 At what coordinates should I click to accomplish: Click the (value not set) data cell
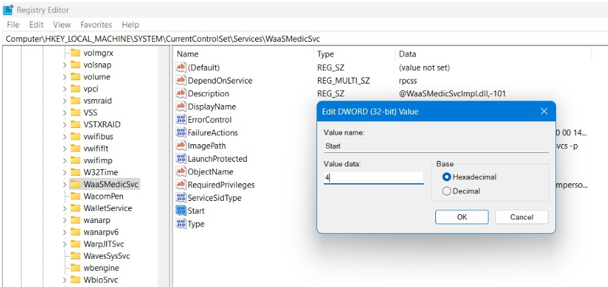pos(424,68)
